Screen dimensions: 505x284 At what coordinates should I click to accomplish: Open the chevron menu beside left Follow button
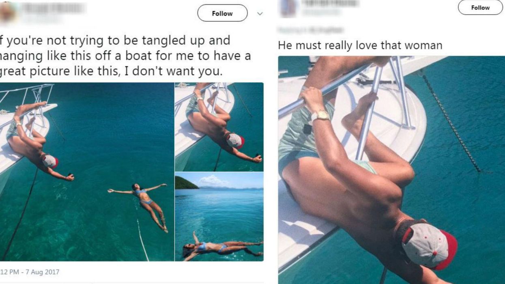(260, 13)
